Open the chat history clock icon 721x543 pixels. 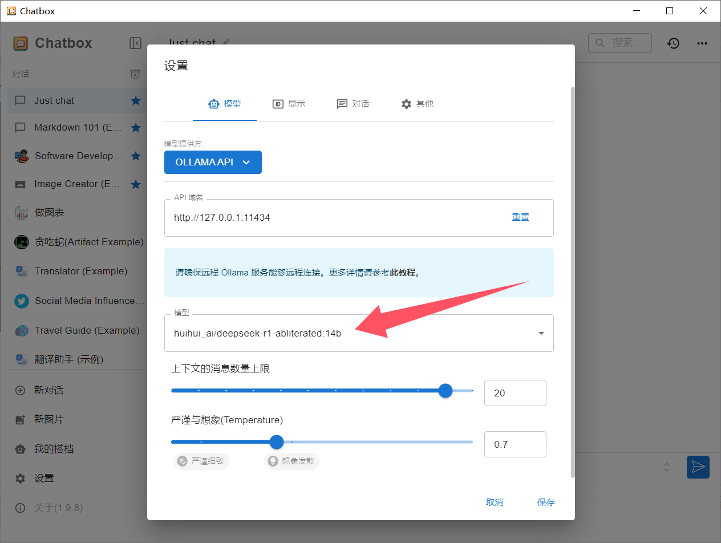point(674,43)
